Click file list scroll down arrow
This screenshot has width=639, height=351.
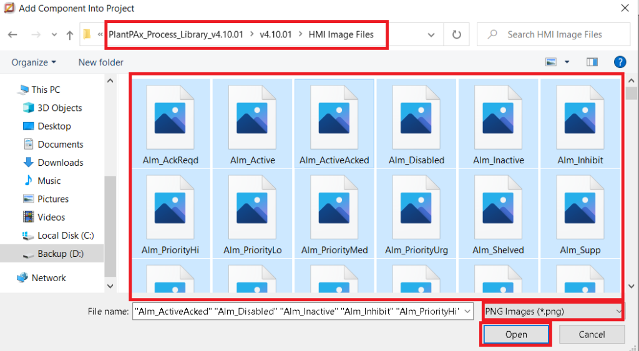point(632,286)
